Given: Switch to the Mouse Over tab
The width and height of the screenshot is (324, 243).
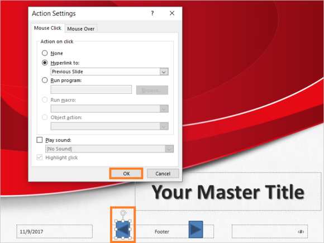Looking at the screenshot, I should (x=81, y=28).
